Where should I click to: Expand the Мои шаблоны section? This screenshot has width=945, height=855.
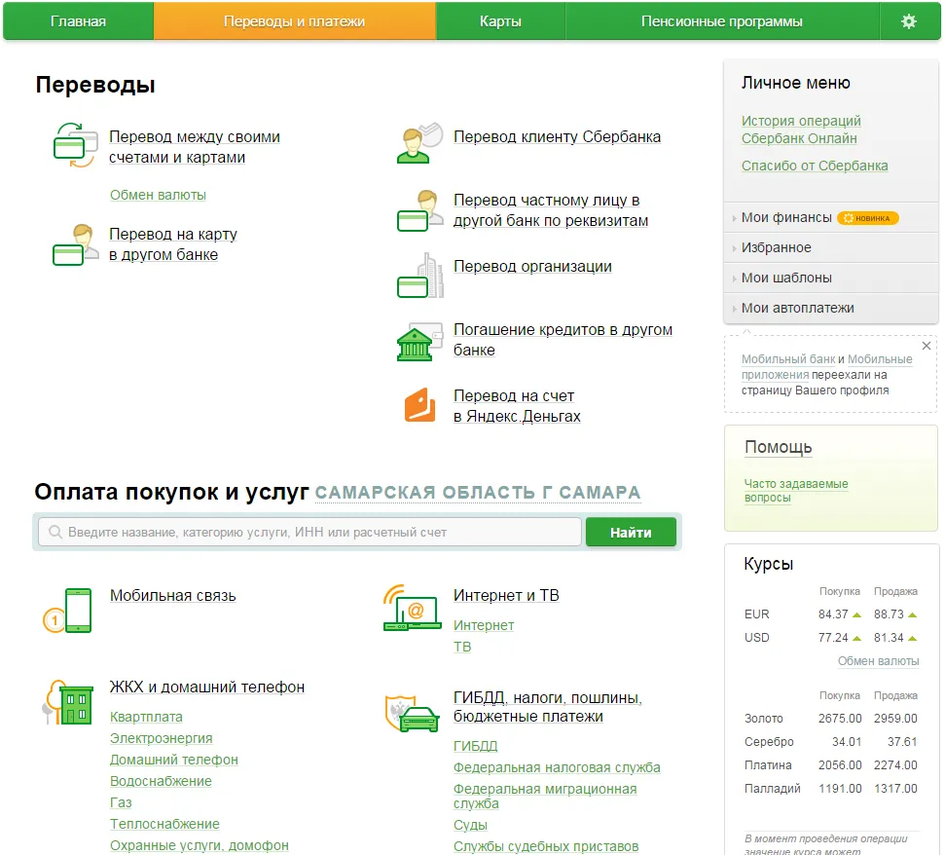786,278
